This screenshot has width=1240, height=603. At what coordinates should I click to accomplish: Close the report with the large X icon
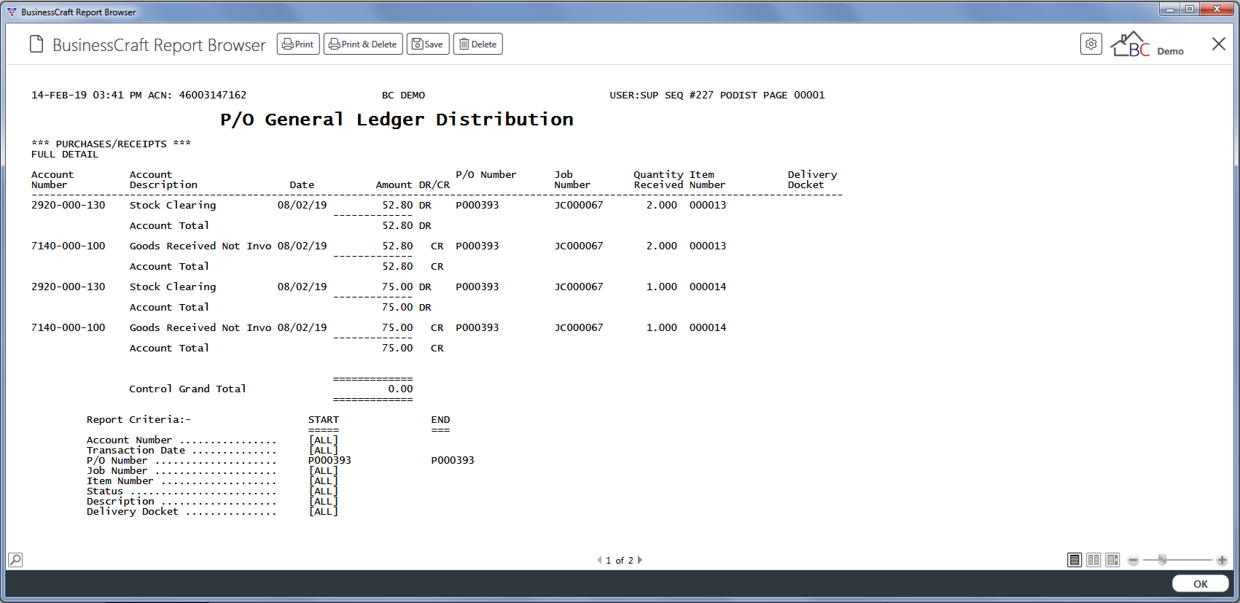(x=1218, y=44)
